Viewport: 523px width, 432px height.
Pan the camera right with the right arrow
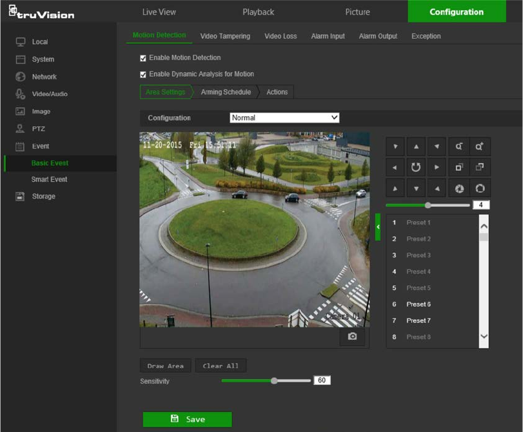tap(437, 168)
